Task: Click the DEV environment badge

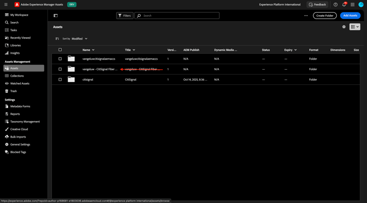Action: point(71,4)
